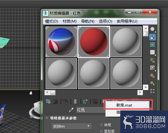Click the Sample UV Tiling square icon
The height and width of the screenshot is (133, 168).
coord(152,52)
